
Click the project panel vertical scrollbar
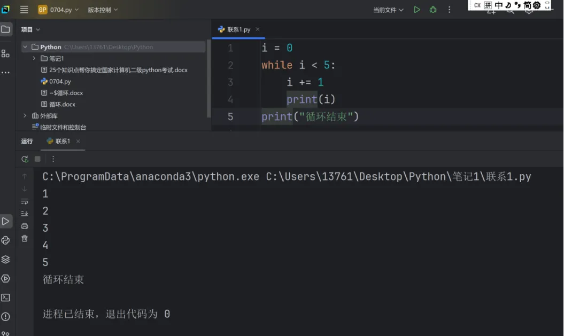pos(208,79)
